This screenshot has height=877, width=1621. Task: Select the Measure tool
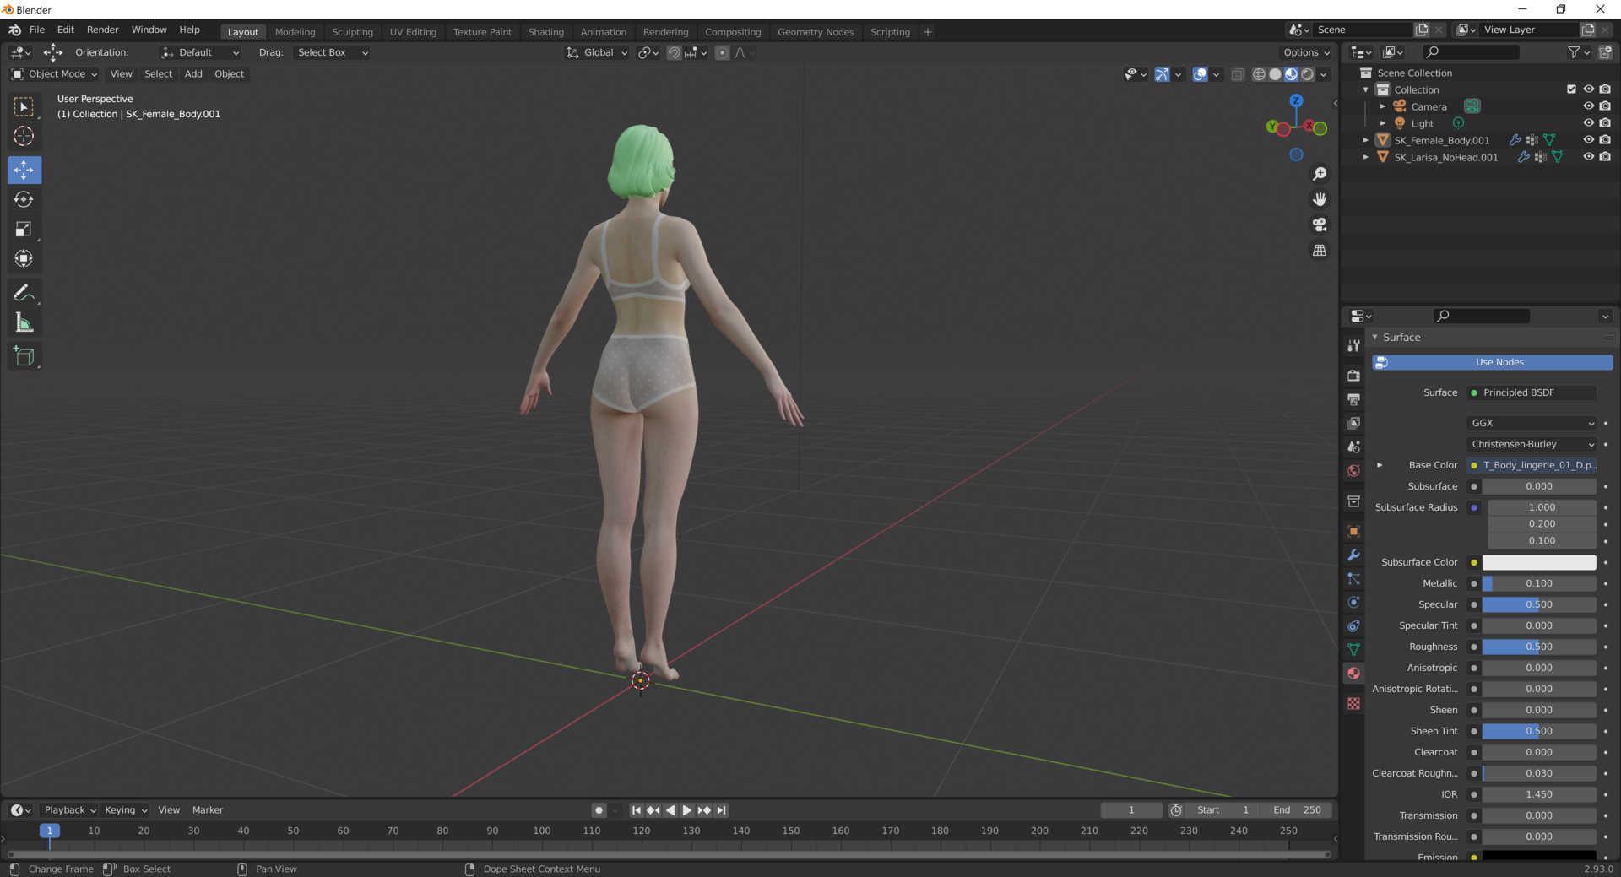tap(24, 322)
